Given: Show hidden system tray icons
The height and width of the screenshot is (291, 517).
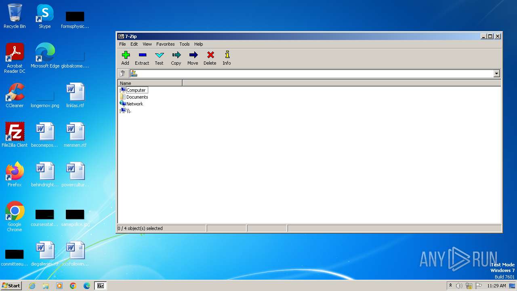Looking at the screenshot, I should 450,286.
